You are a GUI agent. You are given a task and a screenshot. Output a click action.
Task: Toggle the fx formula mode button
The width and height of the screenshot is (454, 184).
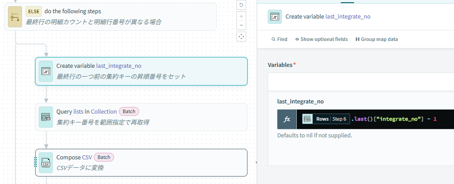point(287,119)
